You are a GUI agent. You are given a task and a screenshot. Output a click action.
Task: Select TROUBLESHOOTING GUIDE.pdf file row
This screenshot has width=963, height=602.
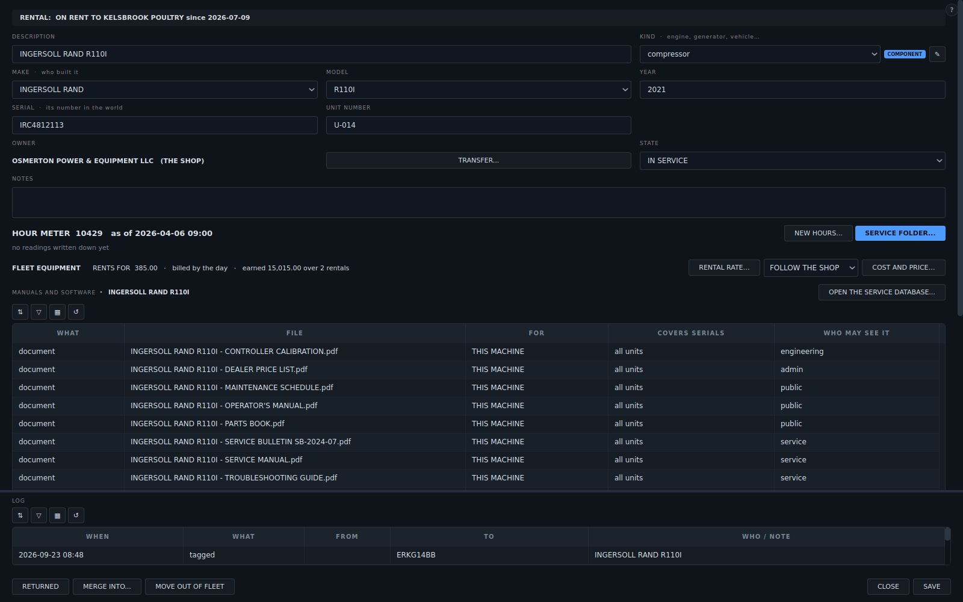click(475, 478)
